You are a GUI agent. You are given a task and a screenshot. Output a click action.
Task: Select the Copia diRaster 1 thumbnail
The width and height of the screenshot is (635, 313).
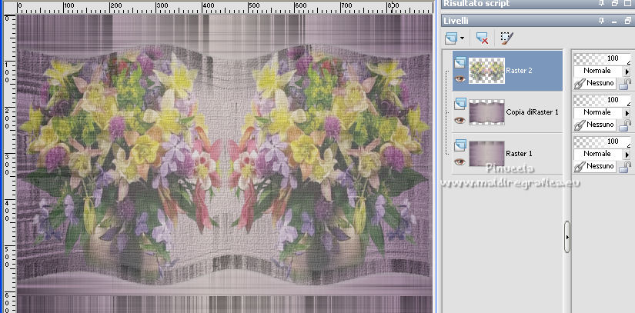[x=486, y=112]
